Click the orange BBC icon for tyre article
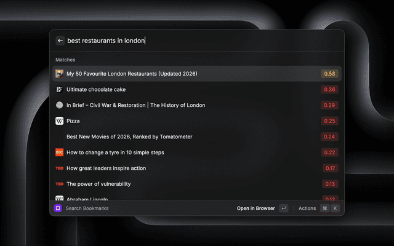Viewport: 394px width, 246px height. coord(59,153)
